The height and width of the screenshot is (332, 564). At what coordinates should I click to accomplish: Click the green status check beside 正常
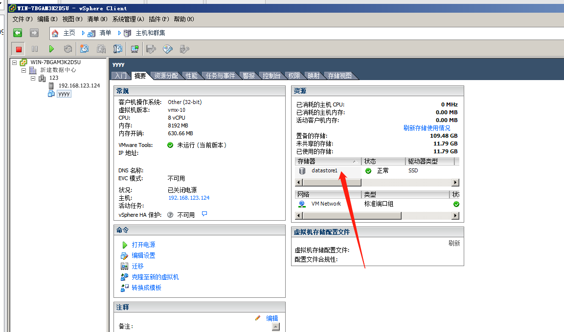pyautogui.click(x=368, y=171)
